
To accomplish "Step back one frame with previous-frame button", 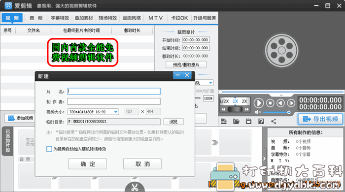I will [x=280, y=103].
